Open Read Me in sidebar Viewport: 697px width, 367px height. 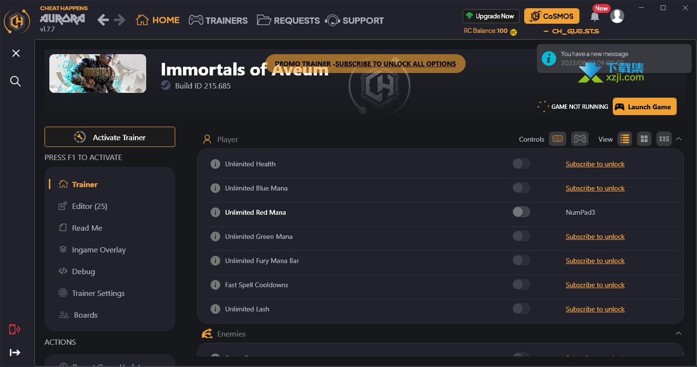click(80, 228)
